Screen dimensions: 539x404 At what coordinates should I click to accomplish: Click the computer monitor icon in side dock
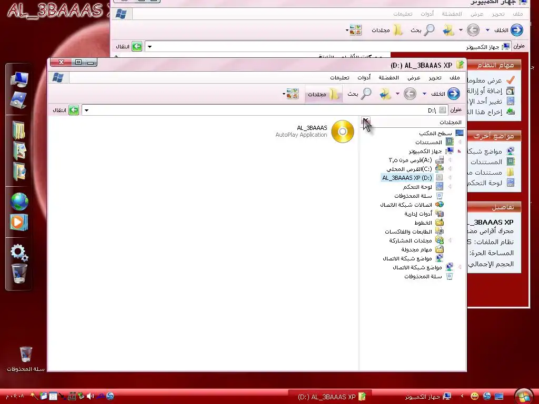pyautogui.click(x=19, y=79)
